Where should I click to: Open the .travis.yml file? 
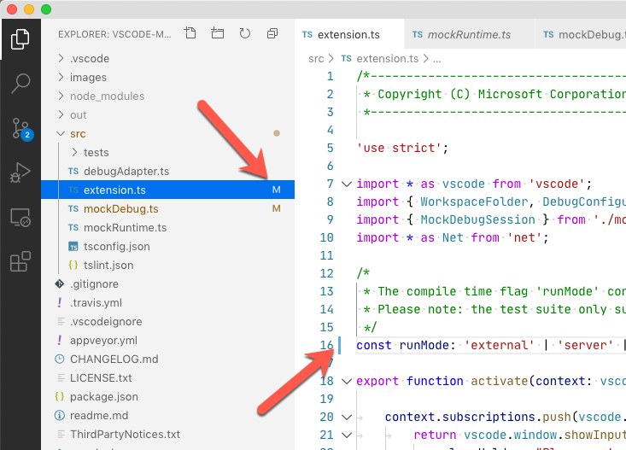tap(167, 302)
